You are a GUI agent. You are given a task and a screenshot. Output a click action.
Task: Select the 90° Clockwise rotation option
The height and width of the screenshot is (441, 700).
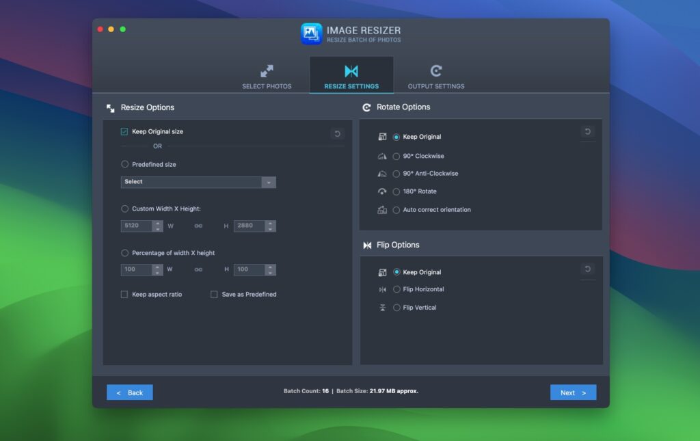click(x=396, y=155)
